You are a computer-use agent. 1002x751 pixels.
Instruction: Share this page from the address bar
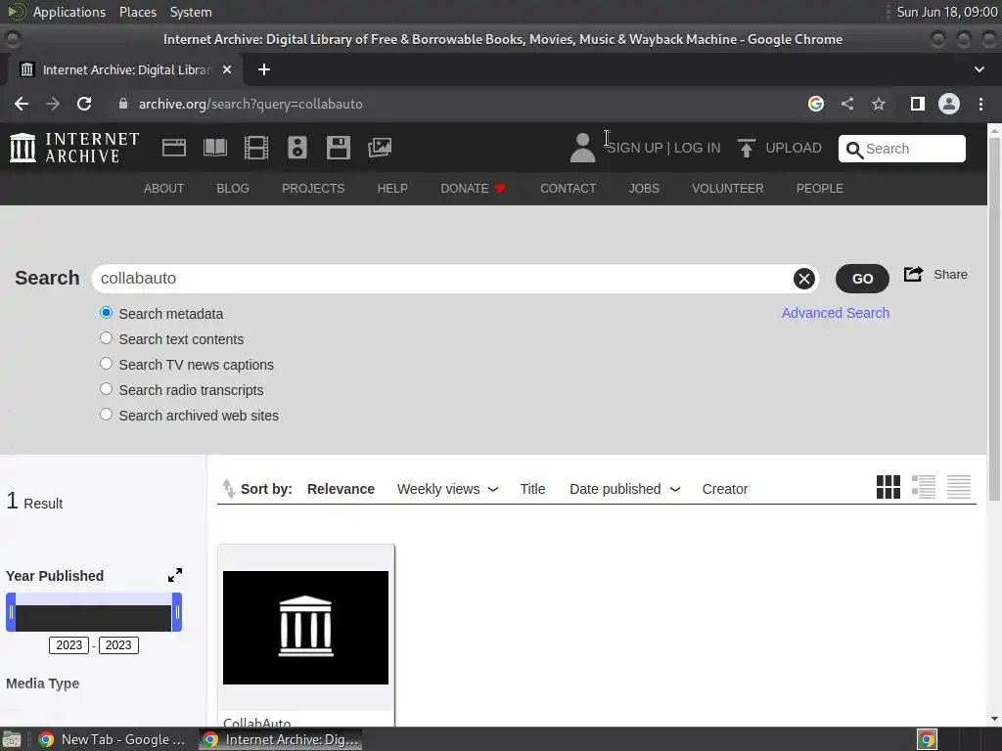(847, 104)
